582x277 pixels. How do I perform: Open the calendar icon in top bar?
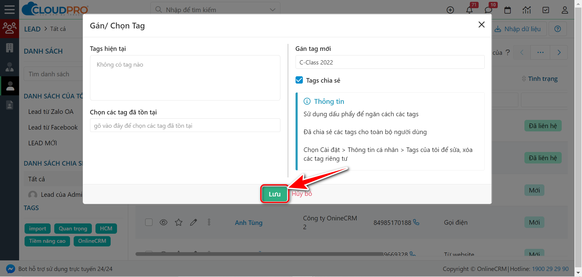(507, 10)
